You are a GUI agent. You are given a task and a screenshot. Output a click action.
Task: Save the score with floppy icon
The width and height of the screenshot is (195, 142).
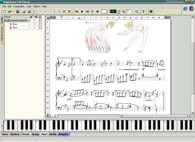[x=18, y=12]
